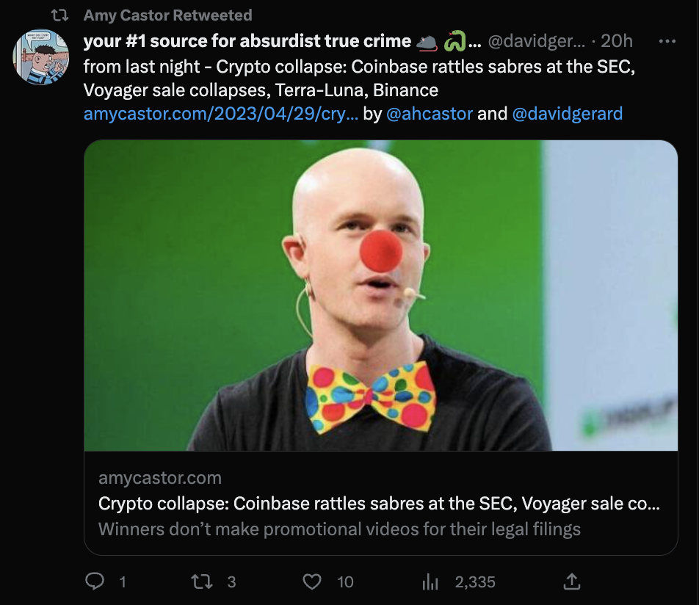Click the amycastor.com domain in the link card
This screenshot has width=699, height=605.
(160, 478)
